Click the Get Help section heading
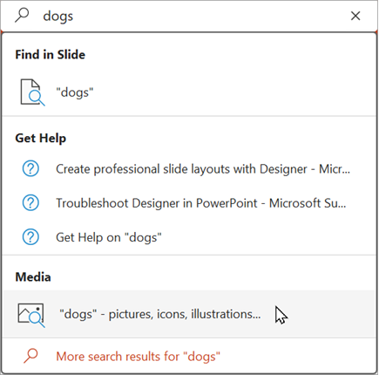The image size is (379, 375). 41,138
